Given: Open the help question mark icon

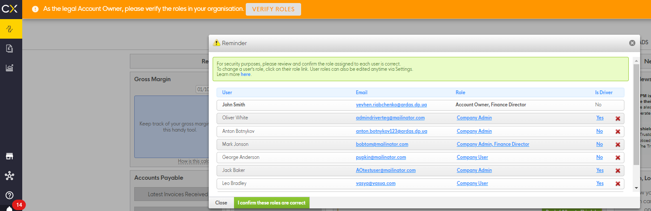Looking at the screenshot, I should [10, 195].
